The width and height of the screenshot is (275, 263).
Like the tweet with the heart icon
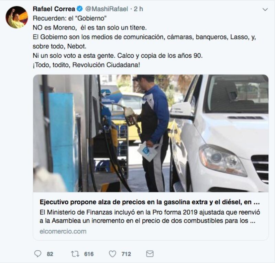112,254
